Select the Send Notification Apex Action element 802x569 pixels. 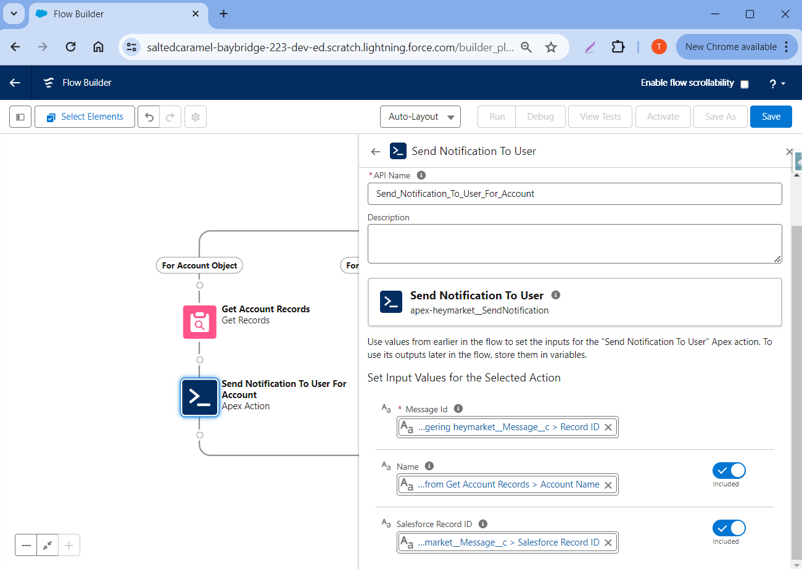pos(200,397)
